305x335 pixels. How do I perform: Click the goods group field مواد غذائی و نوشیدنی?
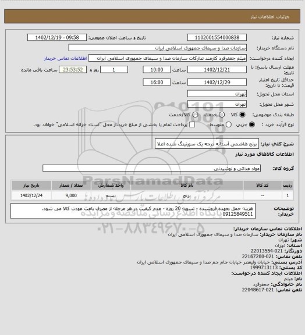tap(151, 168)
